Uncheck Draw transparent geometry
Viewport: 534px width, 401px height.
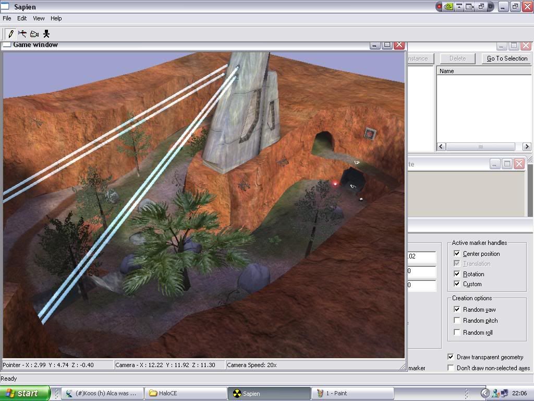451,357
